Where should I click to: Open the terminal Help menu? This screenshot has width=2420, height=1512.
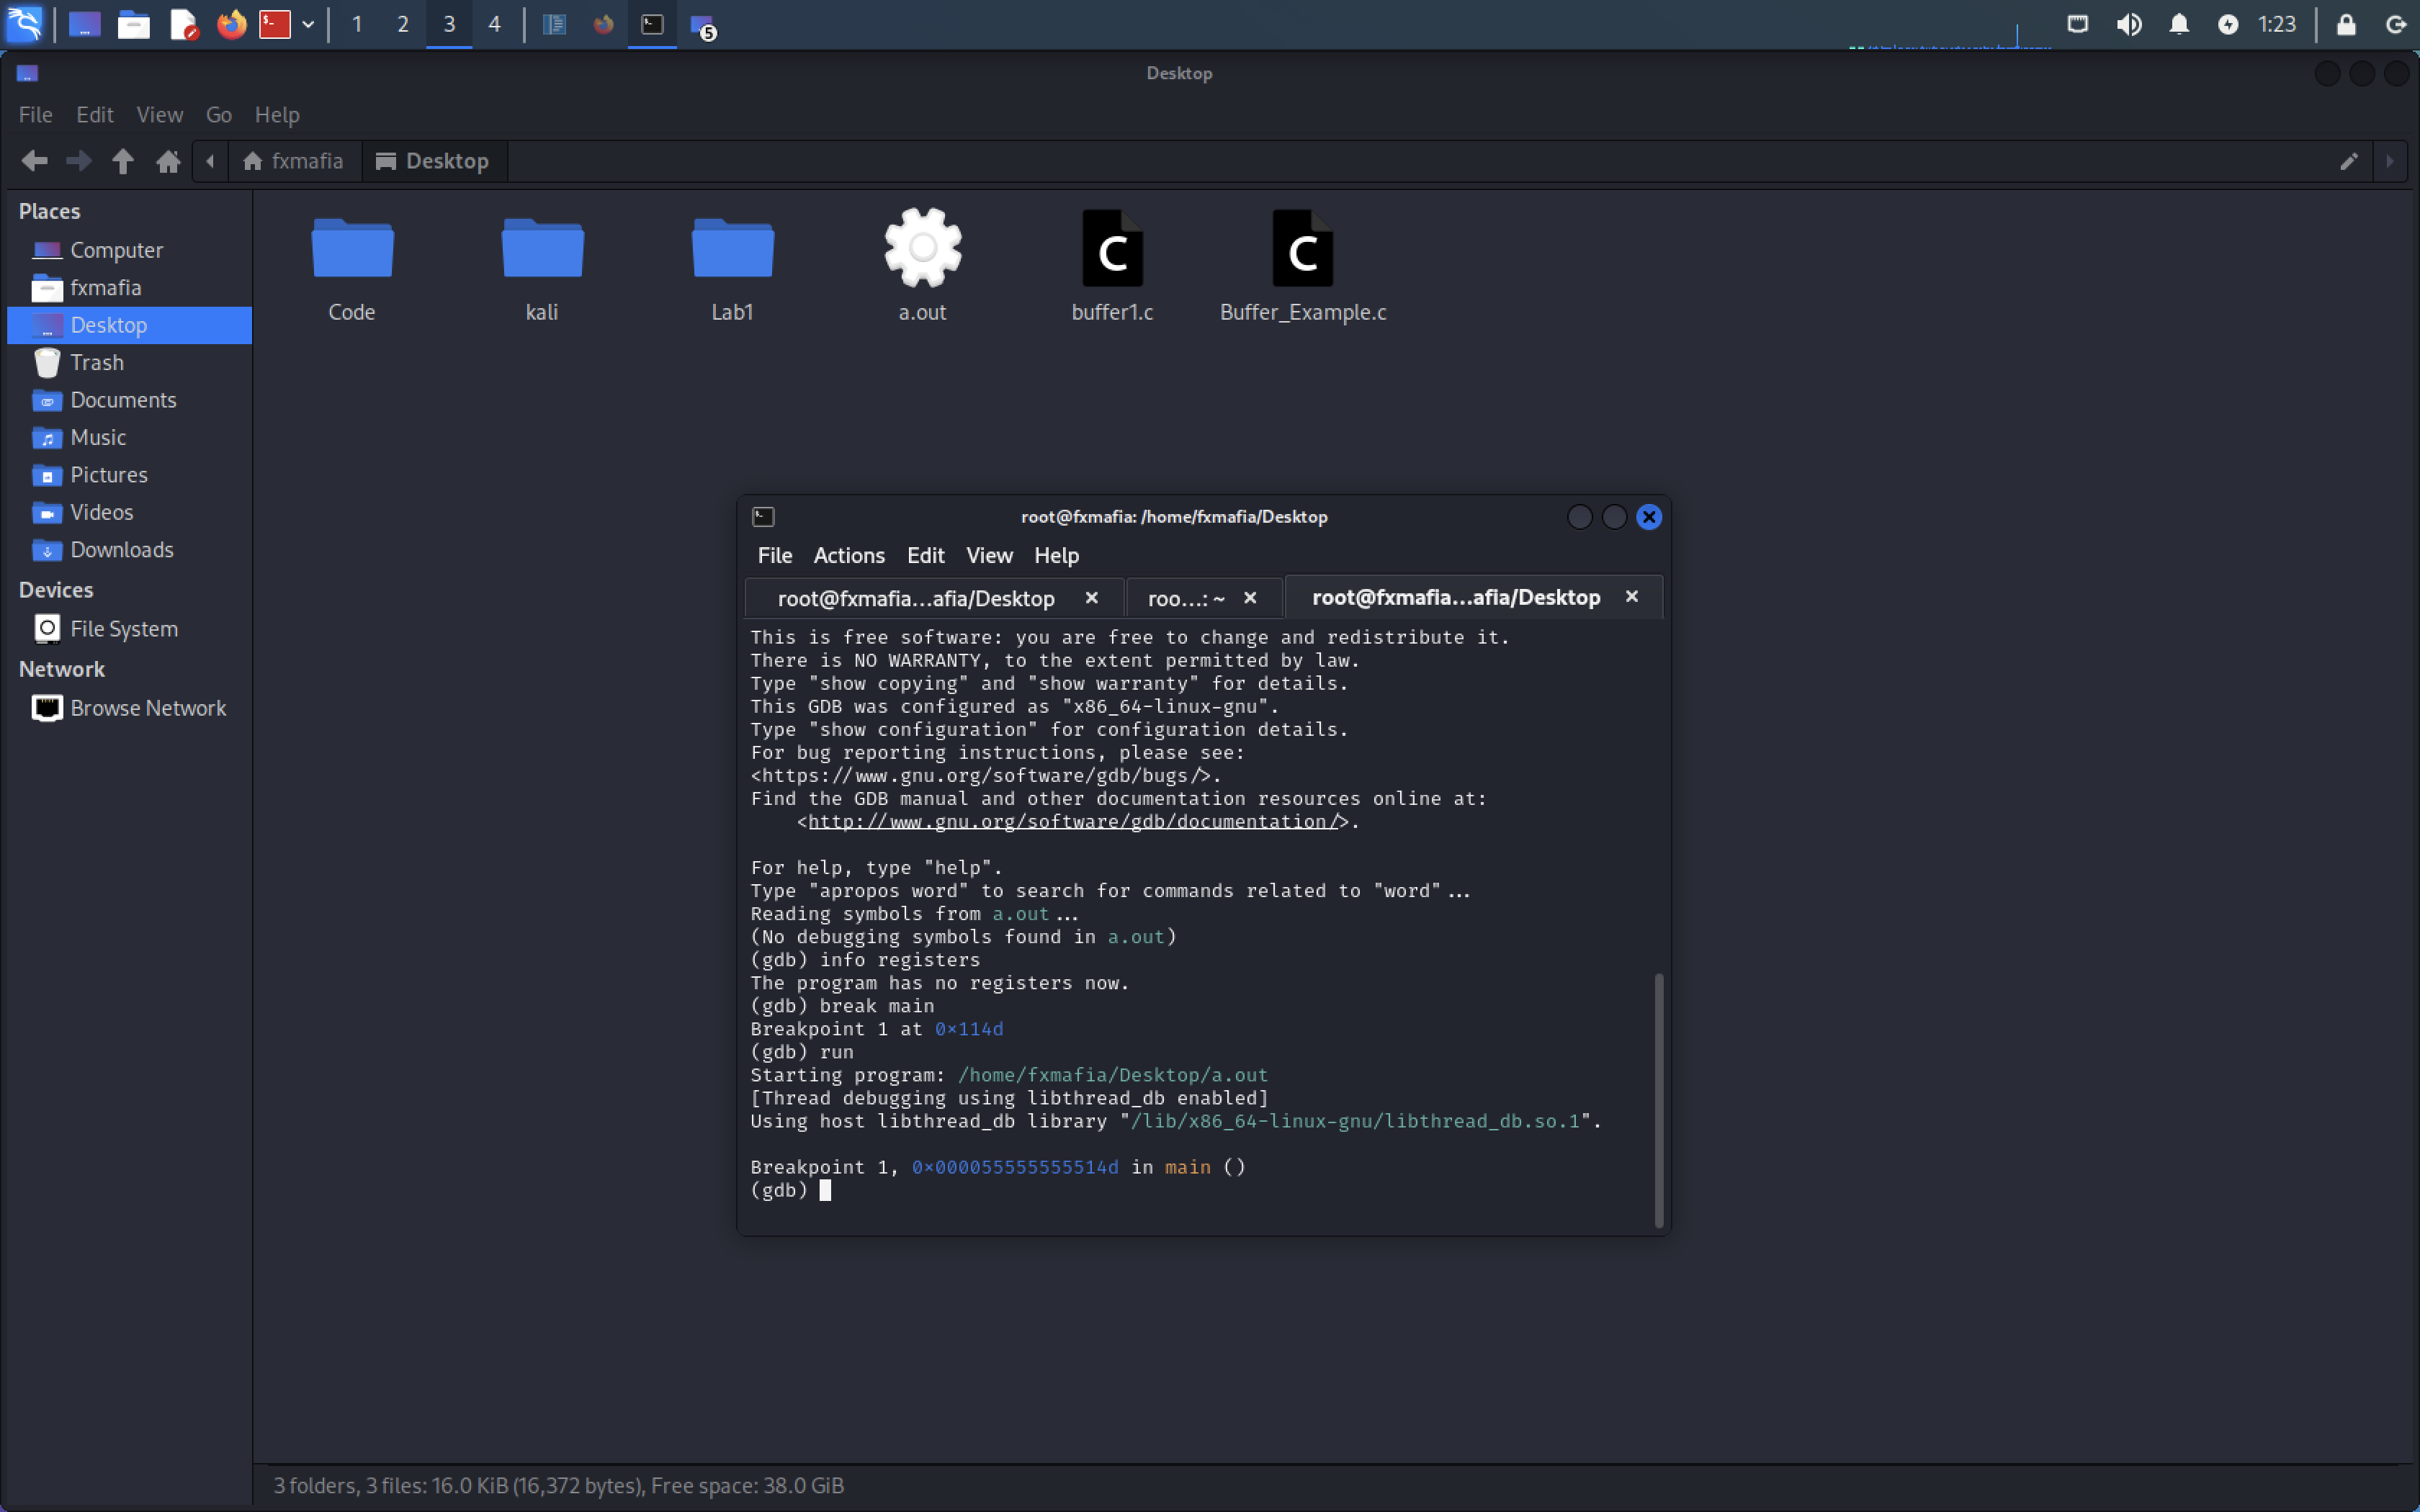pyautogui.click(x=1056, y=555)
